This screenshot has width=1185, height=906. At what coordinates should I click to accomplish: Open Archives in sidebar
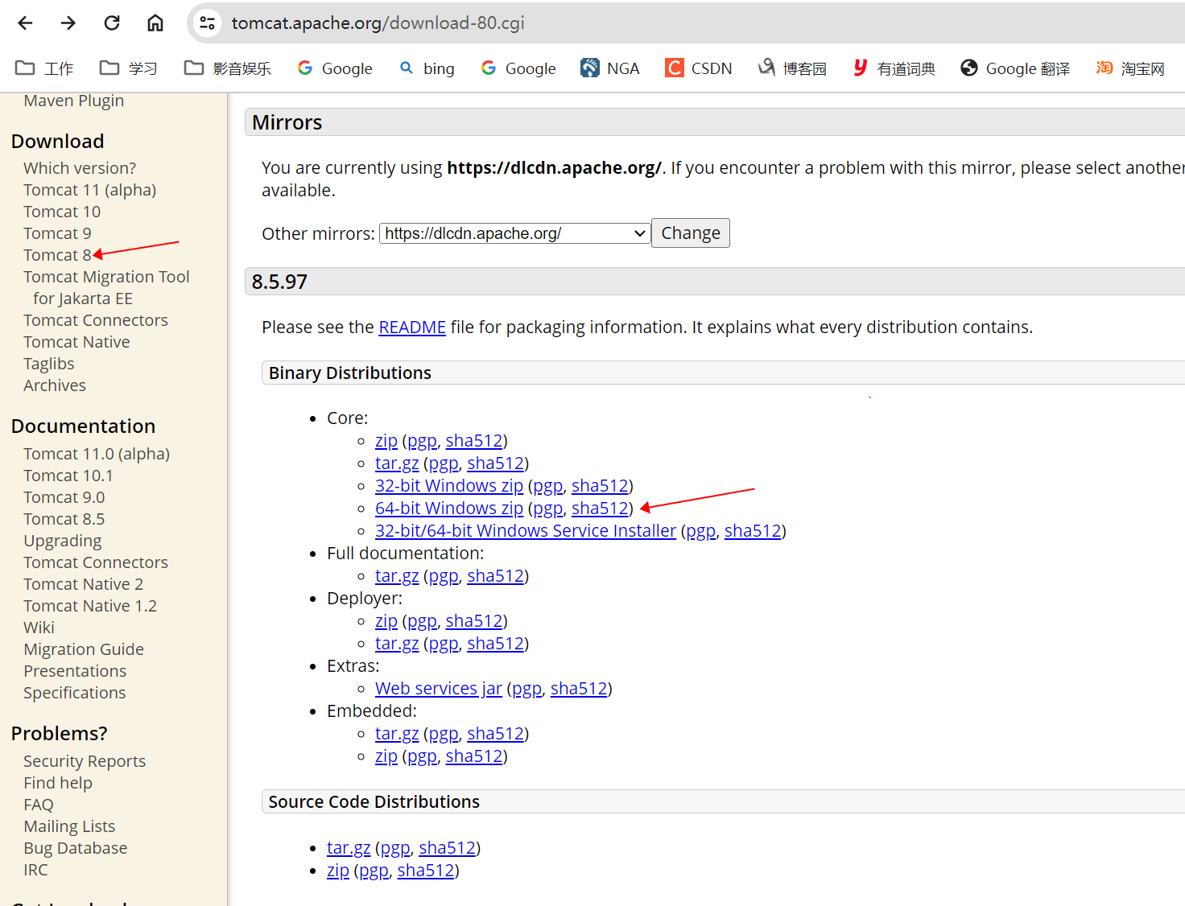(55, 385)
